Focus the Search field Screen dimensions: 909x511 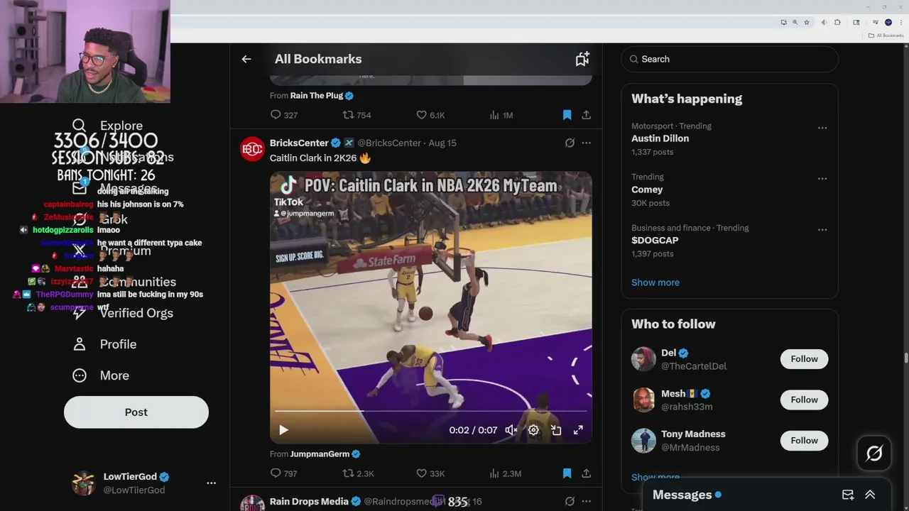pyautogui.click(x=730, y=59)
